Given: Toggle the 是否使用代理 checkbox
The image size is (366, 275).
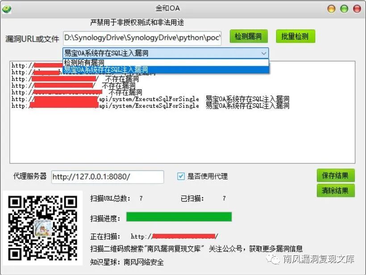Looking at the screenshot, I should 181,176.
